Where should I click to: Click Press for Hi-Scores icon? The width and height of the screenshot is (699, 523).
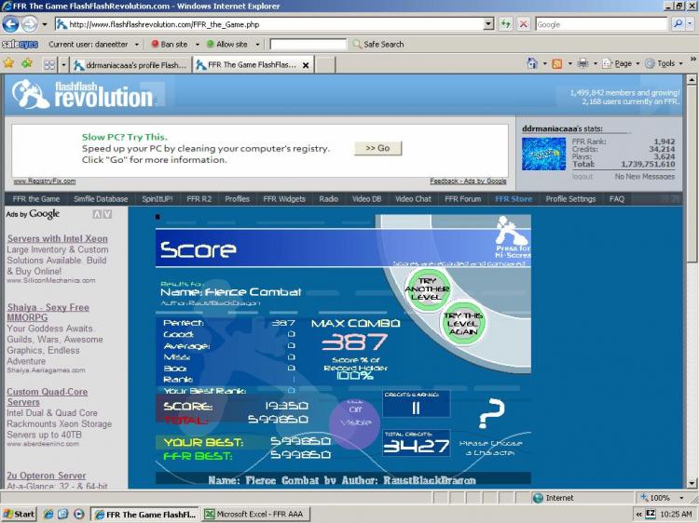tap(513, 238)
